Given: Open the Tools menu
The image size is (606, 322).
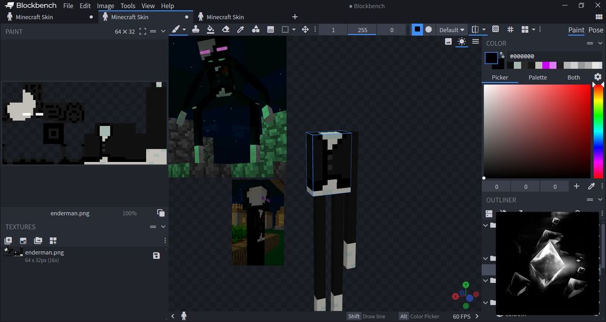Looking at the screenshot, I should [127, 6].
